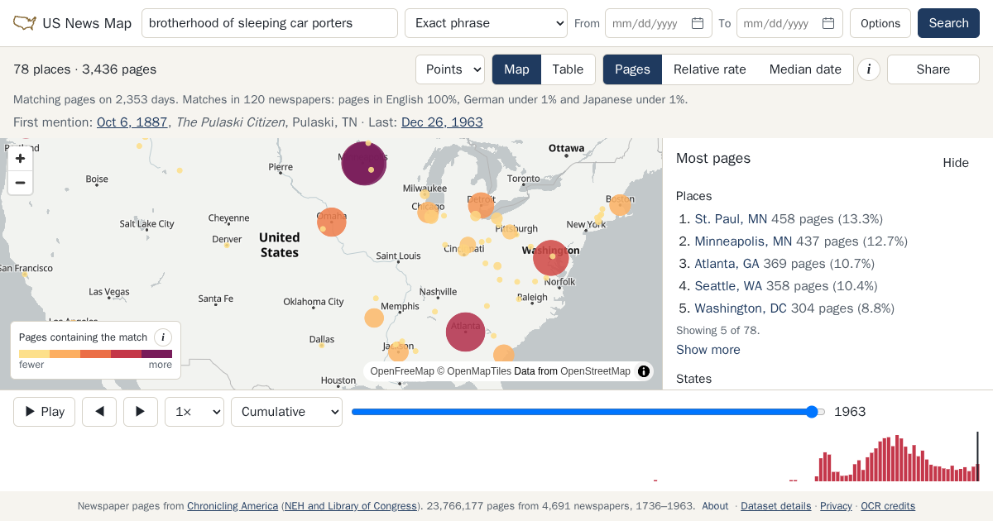Open Washington, DC place link

click(x=741, y=308)
